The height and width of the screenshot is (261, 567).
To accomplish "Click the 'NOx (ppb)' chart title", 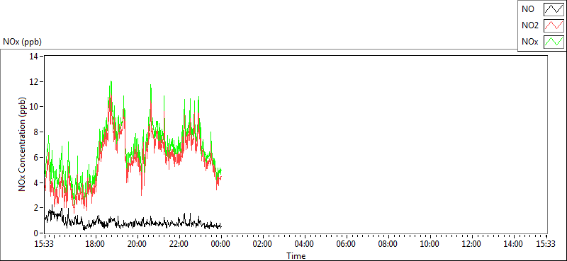I will [x=22, y=42].
